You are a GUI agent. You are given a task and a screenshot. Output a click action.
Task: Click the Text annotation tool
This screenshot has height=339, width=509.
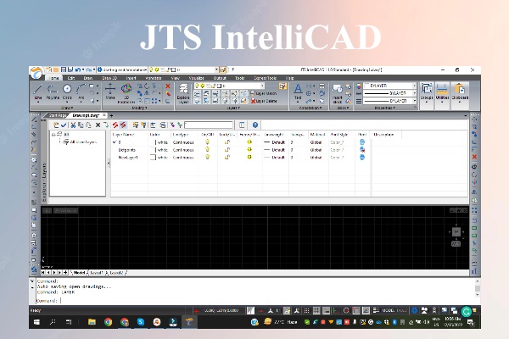[298, 92]
